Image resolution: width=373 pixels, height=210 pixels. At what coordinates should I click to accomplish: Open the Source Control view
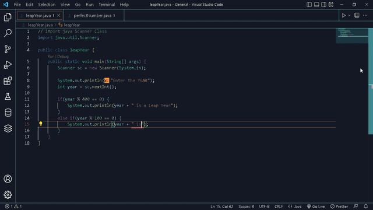(x=8, y=49)
